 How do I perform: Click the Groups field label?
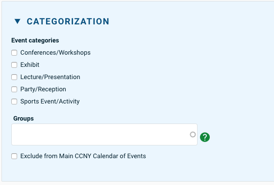click(24, 118)
